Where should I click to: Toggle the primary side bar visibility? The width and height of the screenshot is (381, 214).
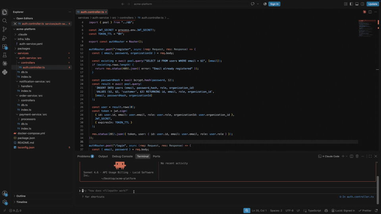pos(351,4)
